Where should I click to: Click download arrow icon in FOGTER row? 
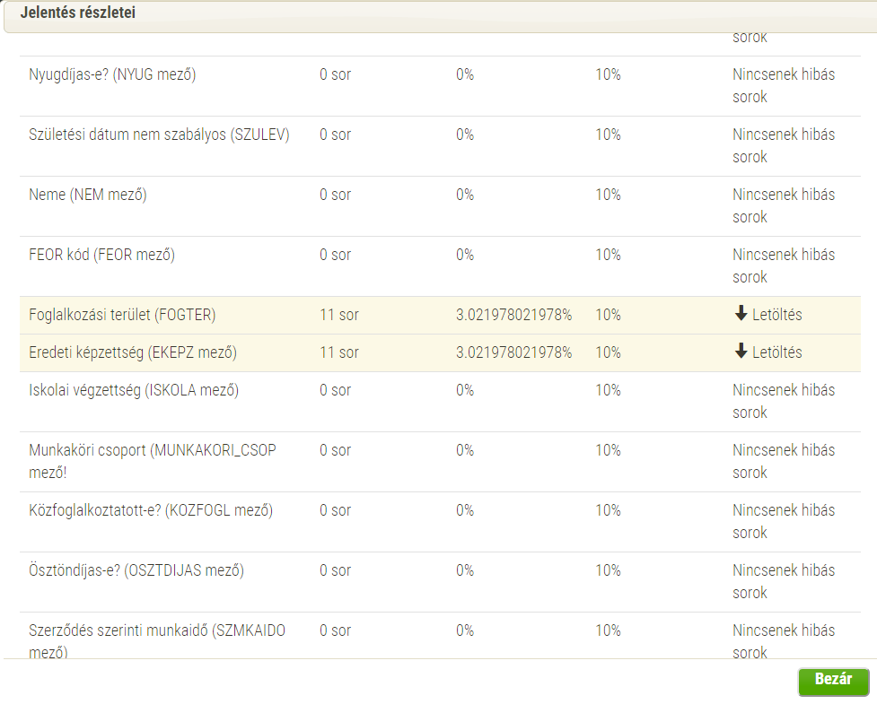click(x=741, y=314)
